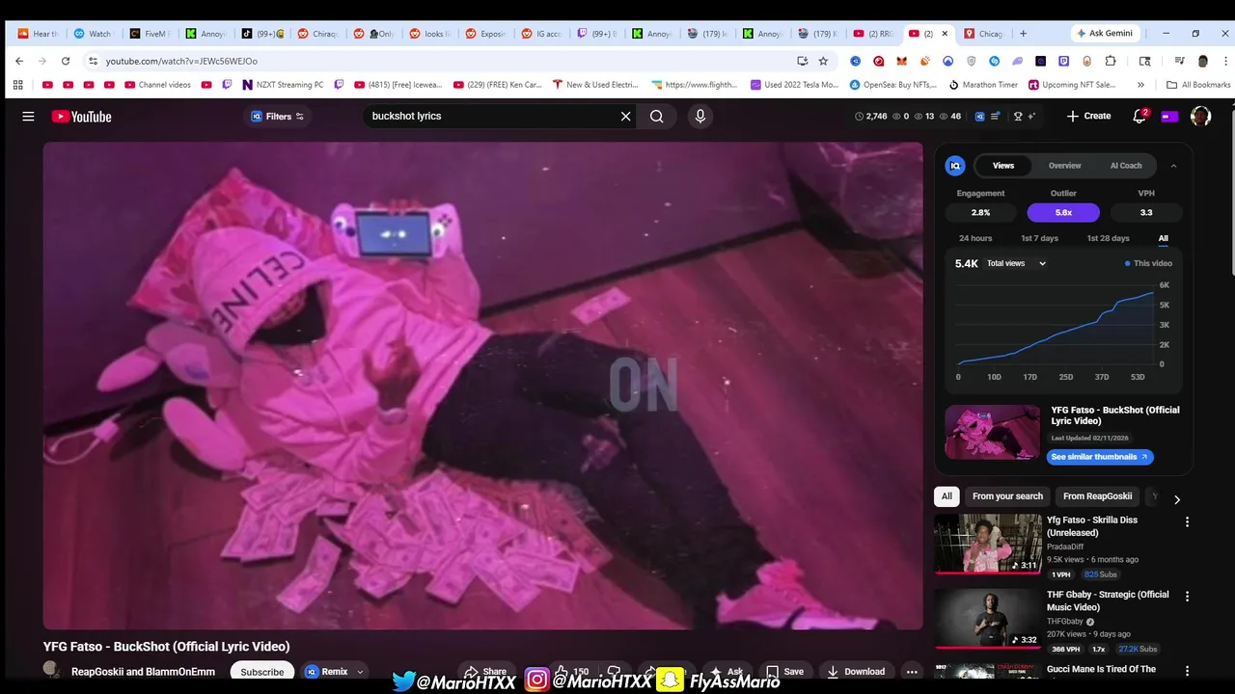Click the browser Back arrow
1235x694 pixels.
(19, 61)
